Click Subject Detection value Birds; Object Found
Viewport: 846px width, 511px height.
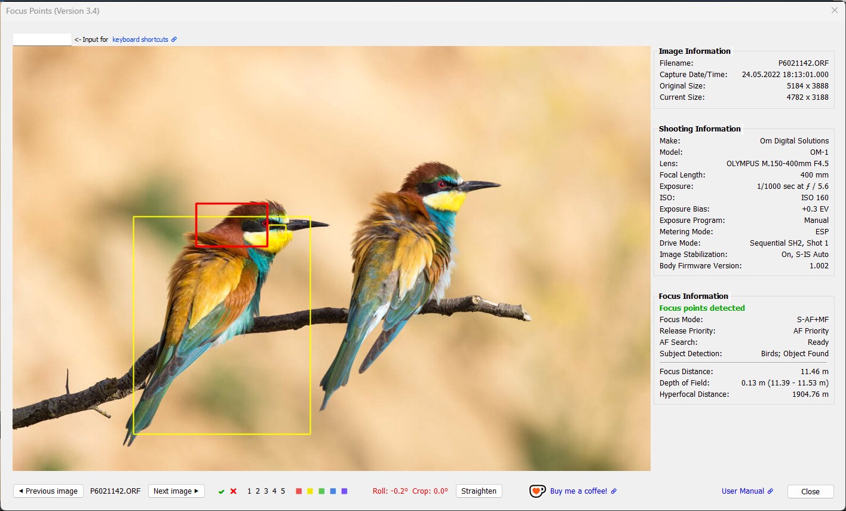click(x=795, y=354)
